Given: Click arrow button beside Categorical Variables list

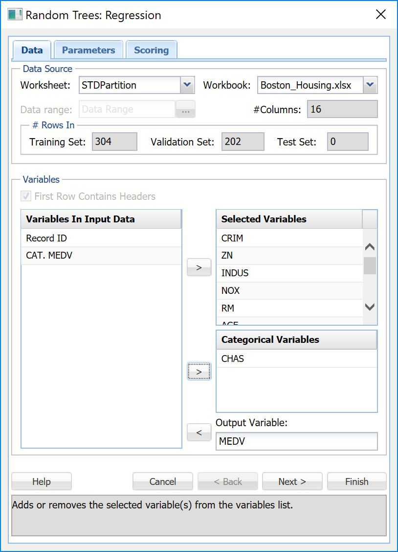Looking at the screenshot, I should [199, 372].
